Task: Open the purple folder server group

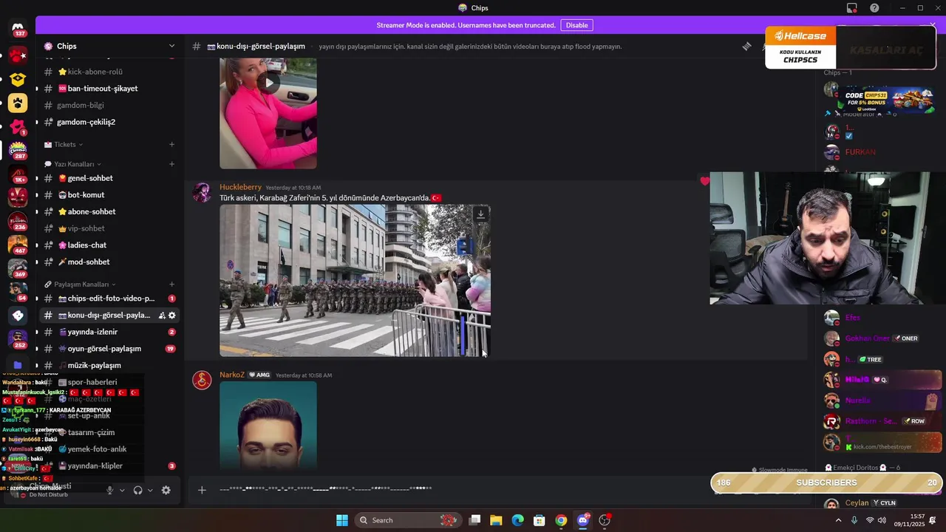Action: click(18, 365)
